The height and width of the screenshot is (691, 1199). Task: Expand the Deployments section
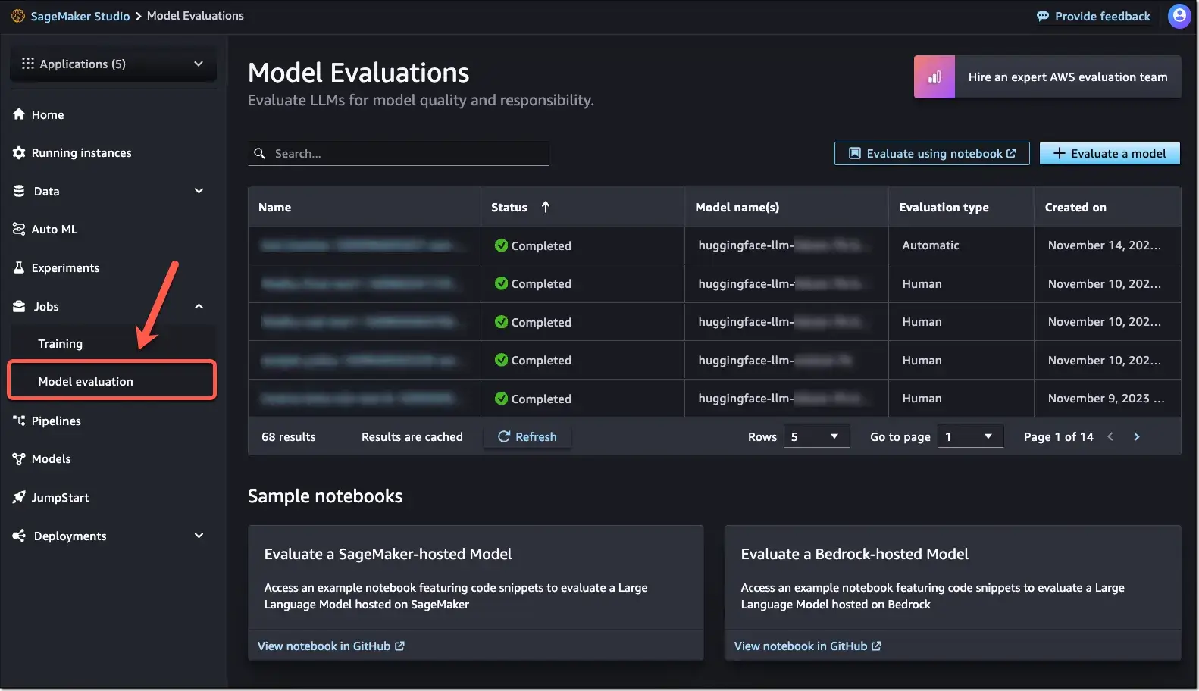pyautogui.click(x=199, y=536)
